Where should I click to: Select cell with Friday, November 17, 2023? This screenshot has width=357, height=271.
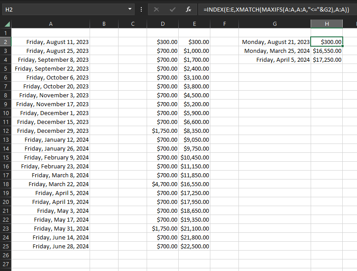coord(50,104)
